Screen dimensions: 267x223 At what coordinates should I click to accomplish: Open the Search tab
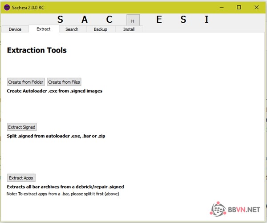tap(72, 29)
